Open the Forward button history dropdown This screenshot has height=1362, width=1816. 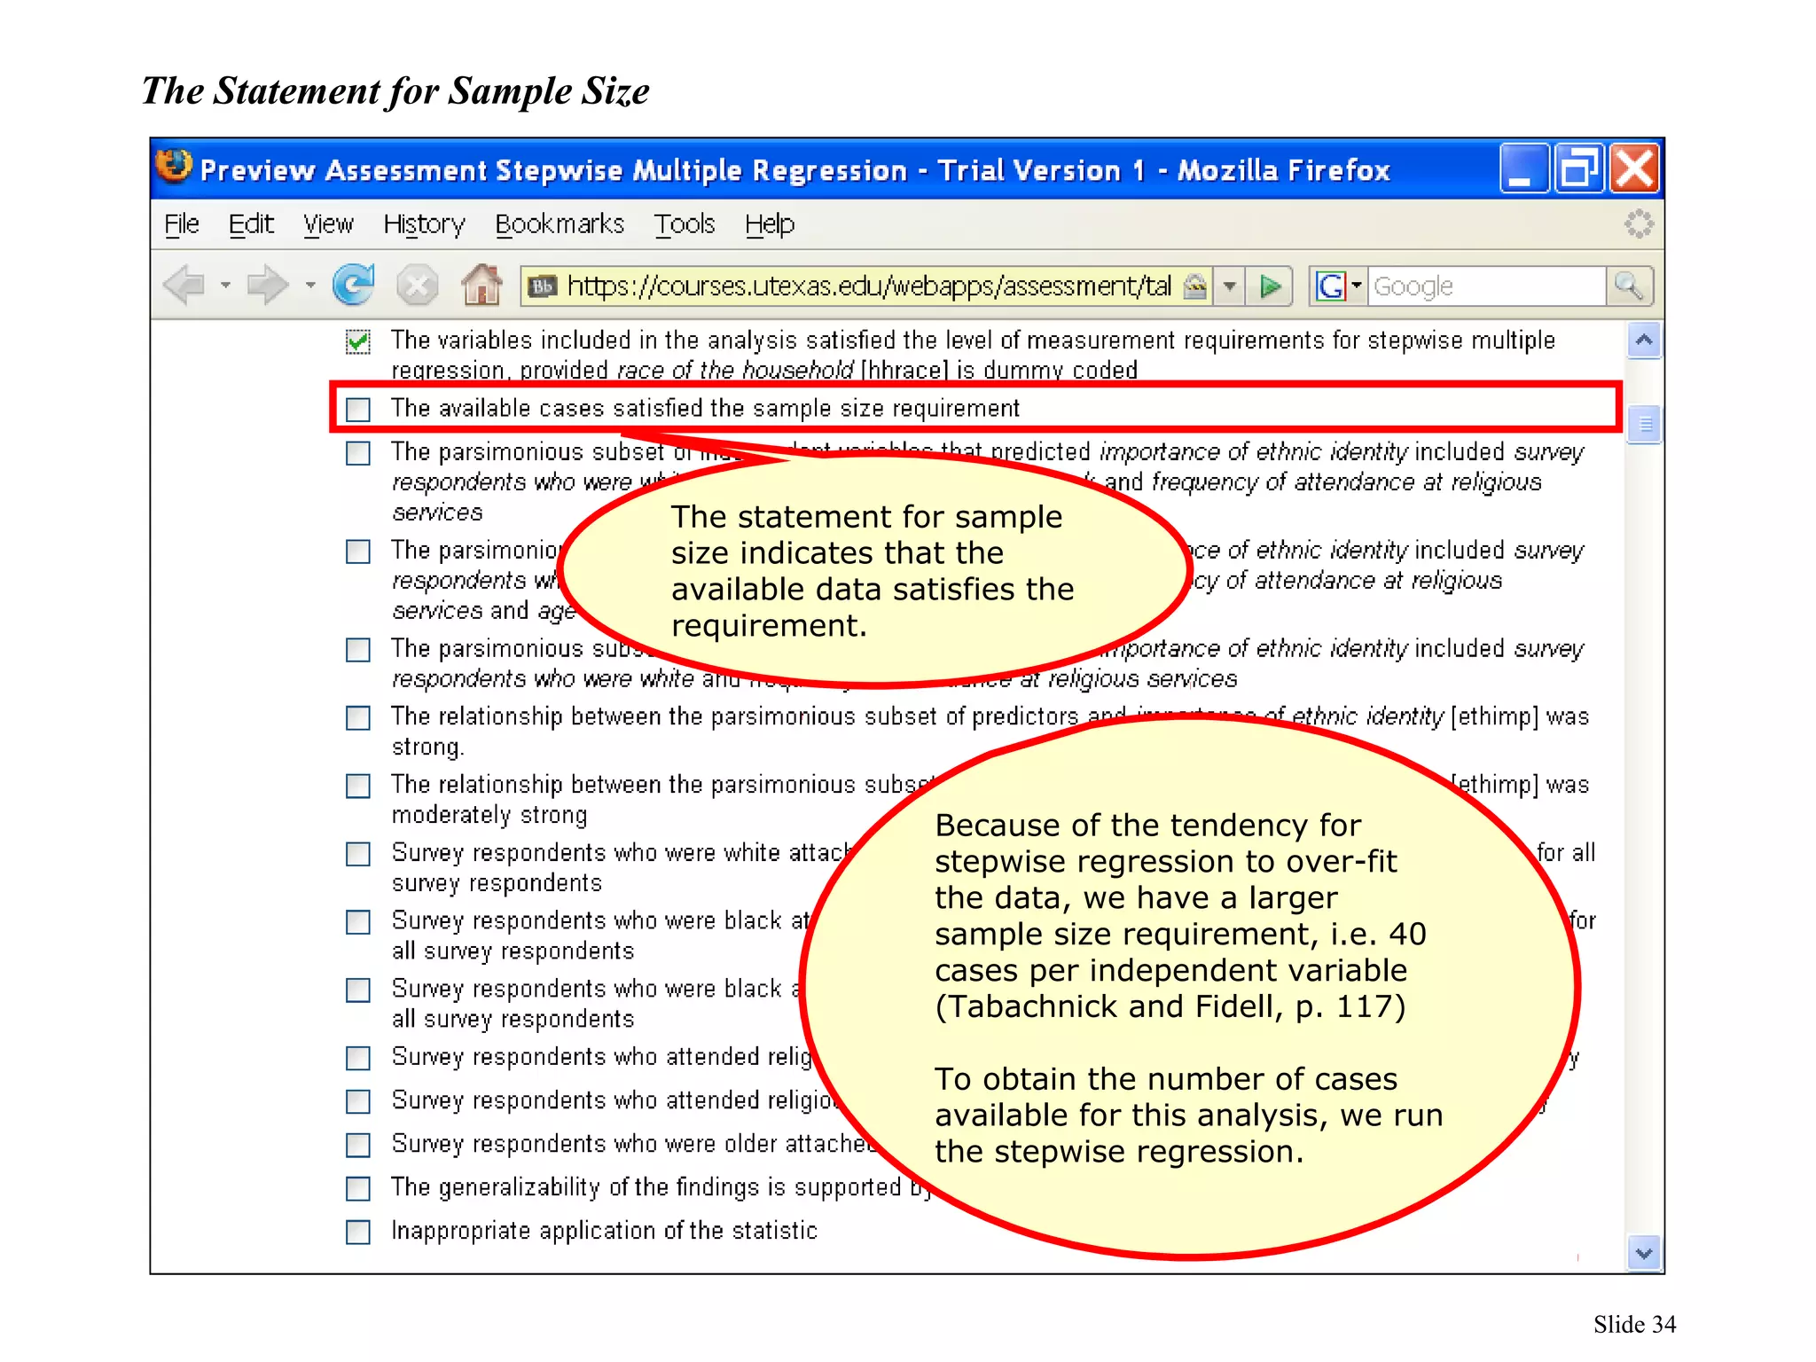[310, 286]
